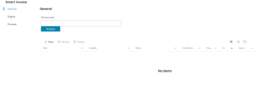
Task: Sort by the Posi... column arrow
Action: 215,48
